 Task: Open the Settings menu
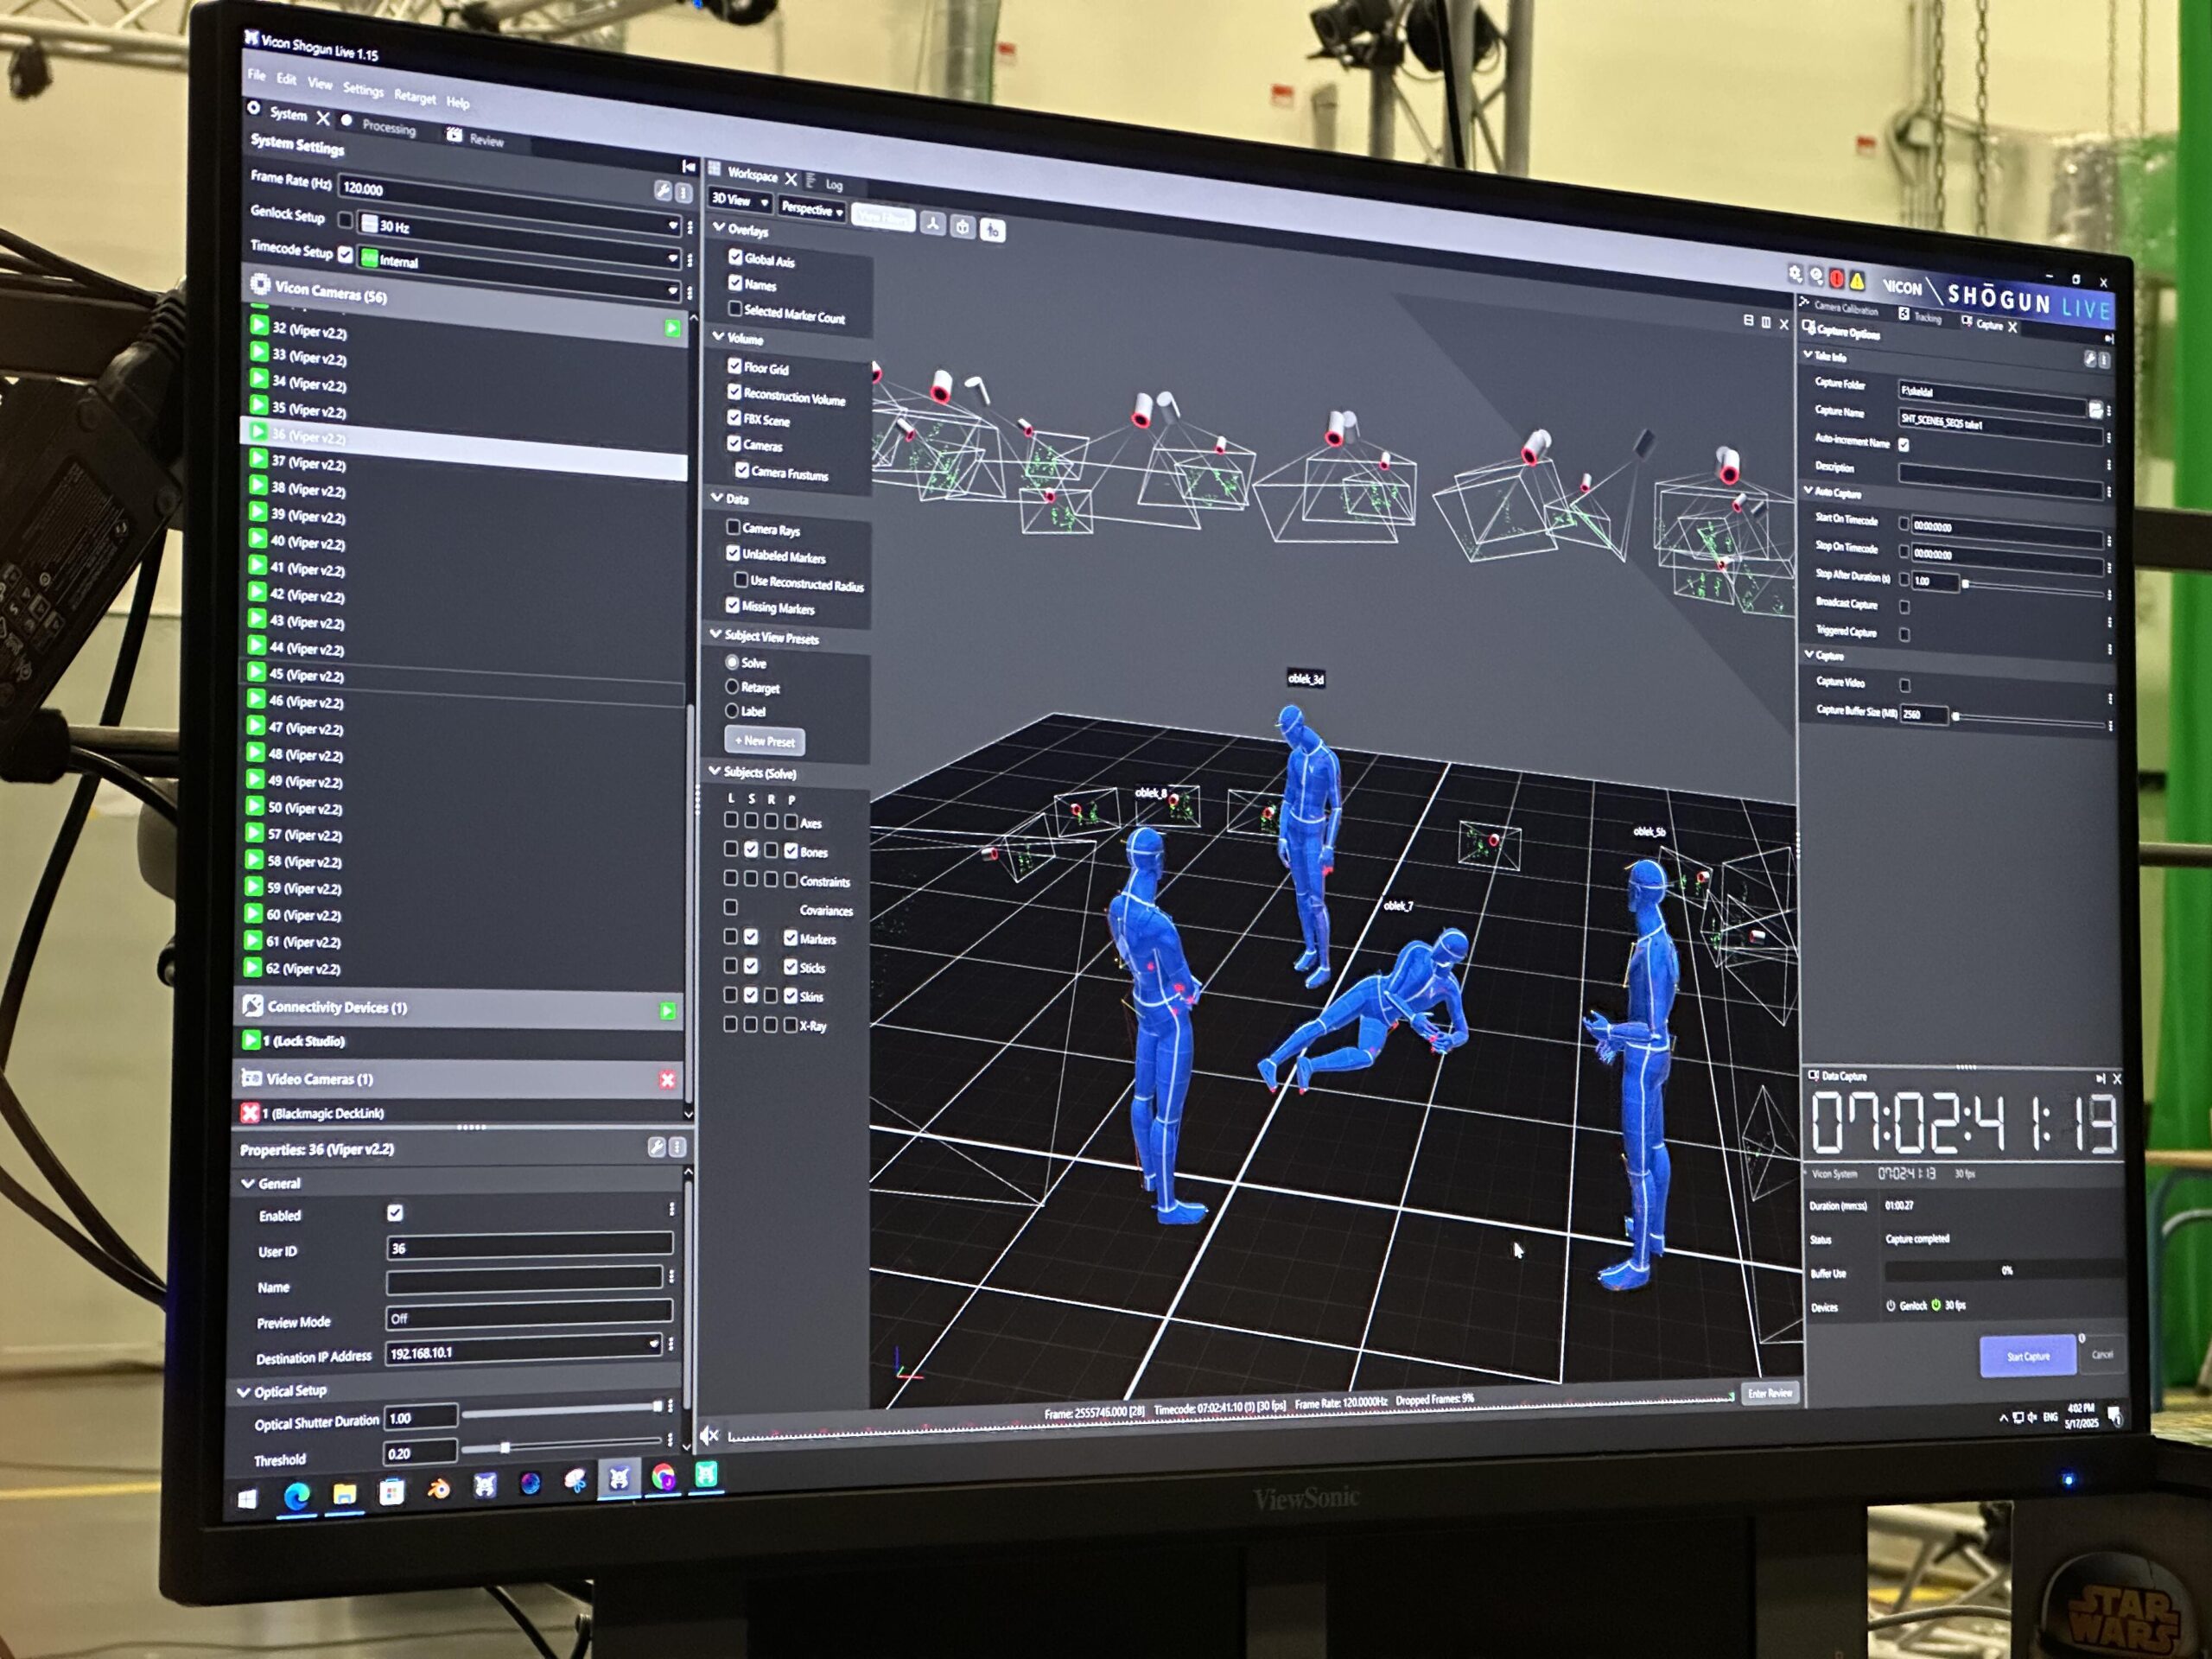point(363,90)
